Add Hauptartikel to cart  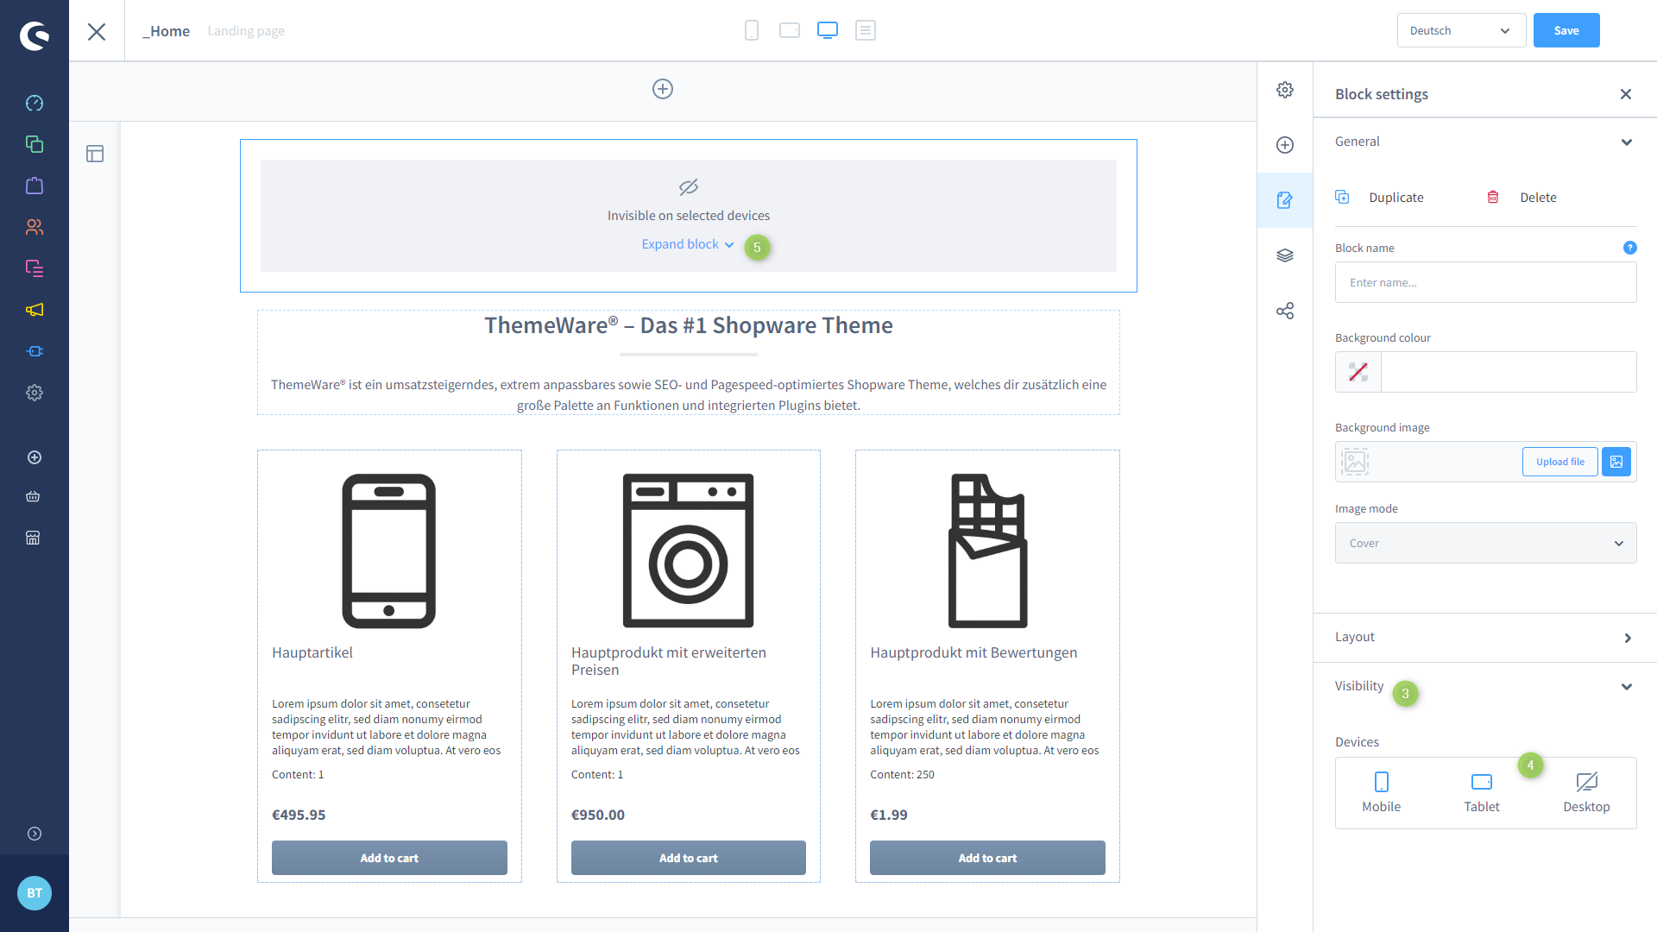(389, 858)
